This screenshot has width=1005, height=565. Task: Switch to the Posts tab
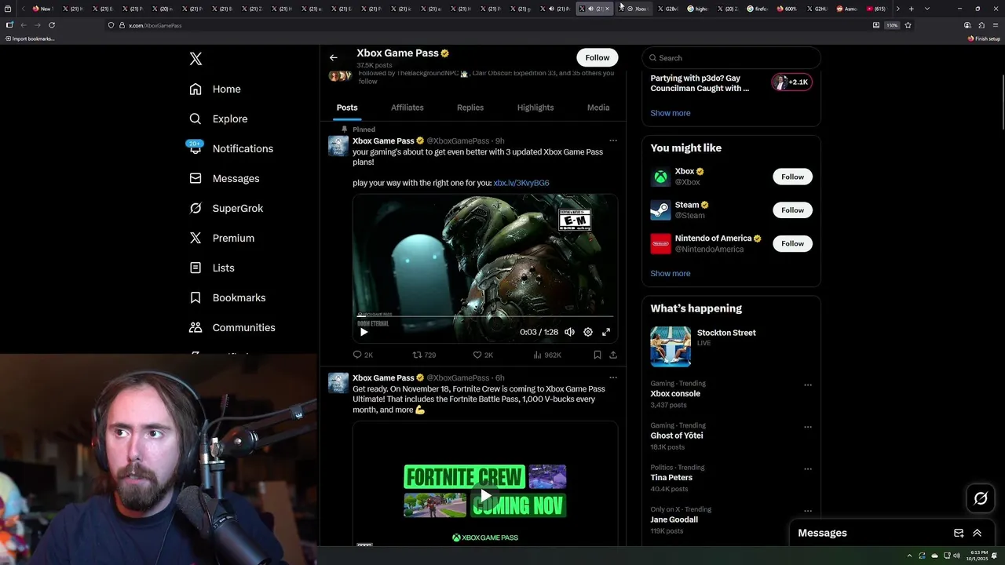click(347, 108)
